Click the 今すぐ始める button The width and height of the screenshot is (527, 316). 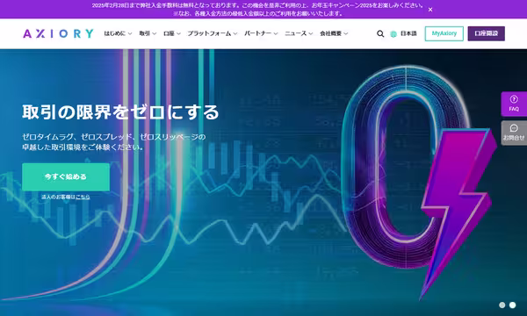[x=66, y=177]
